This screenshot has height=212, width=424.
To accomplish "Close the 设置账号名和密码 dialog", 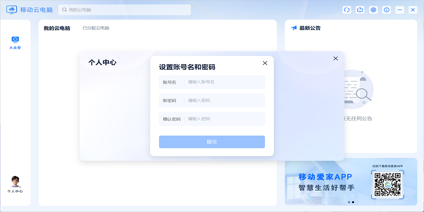I will pos(265,63).
